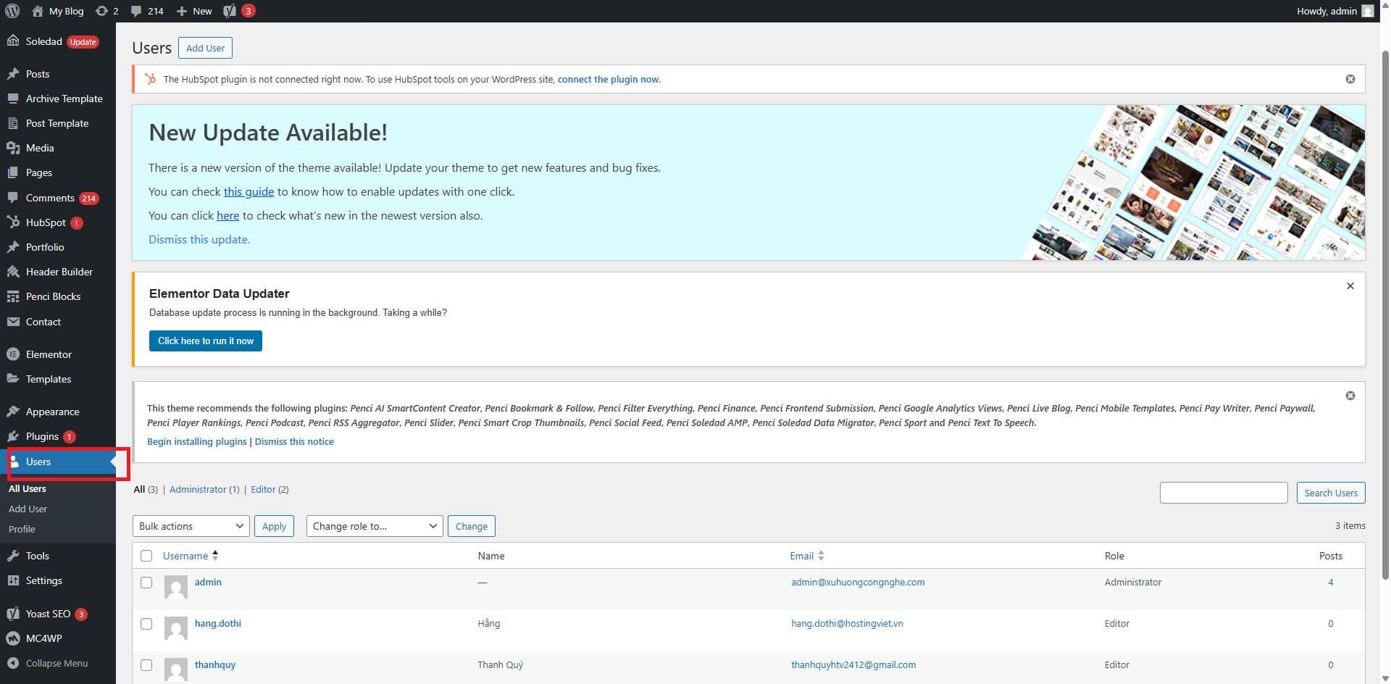Filter users by Administrator role
1391x684 pixels.
click(198, 489)
